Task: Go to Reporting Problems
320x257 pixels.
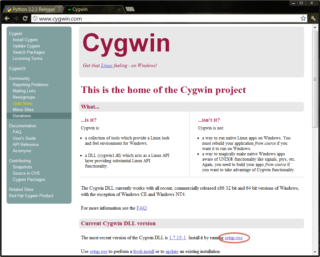Action: click(30, 85)
